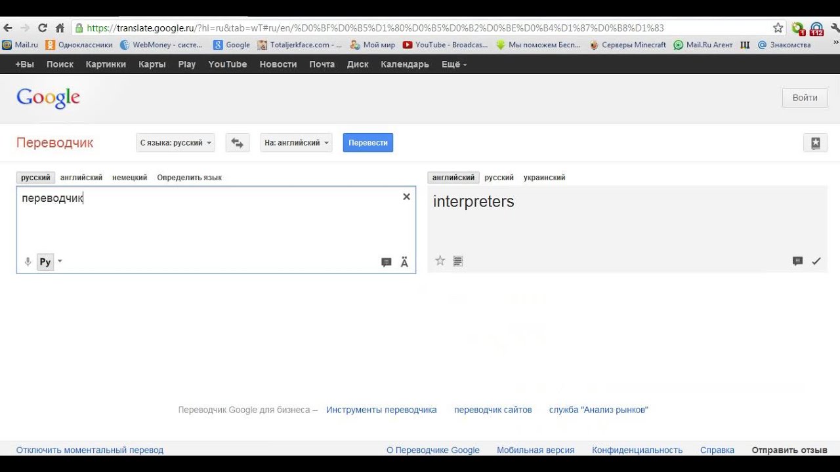Toggle the Ру virtual keyboard button
The image size is (840, 472).
tap(45, 262)
